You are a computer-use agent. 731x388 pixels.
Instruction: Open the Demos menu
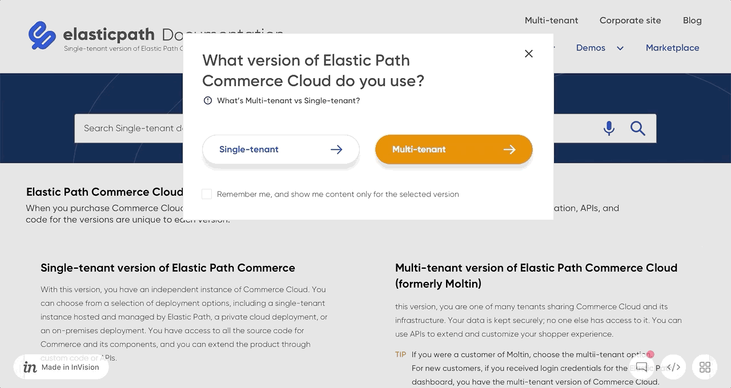pos(591,48)
